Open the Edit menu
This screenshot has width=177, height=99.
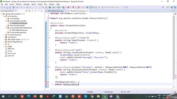(6, 4)
